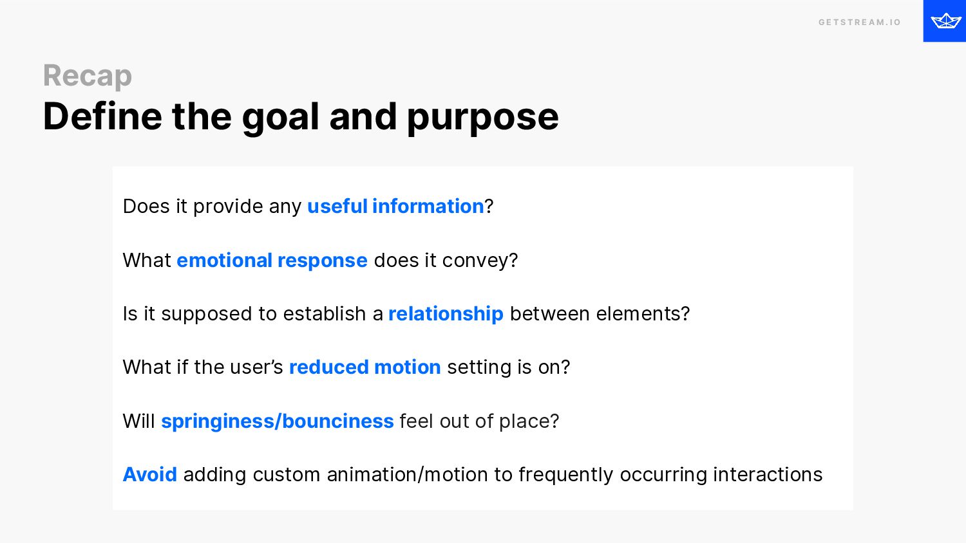
Task: Click the GETSTREAM.IO header text
Action: click(x=860, y=23)
